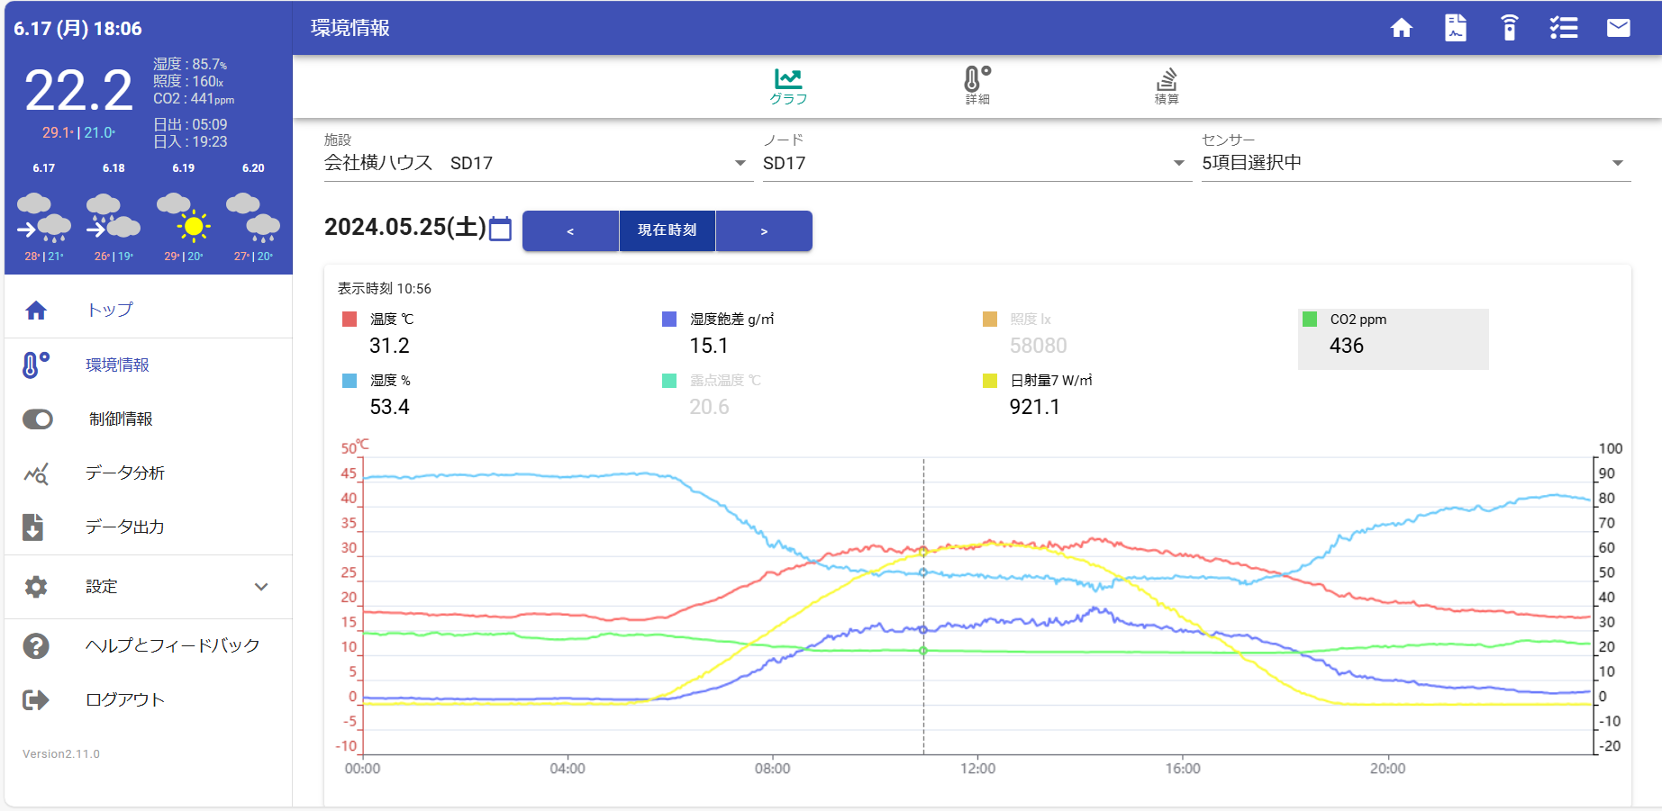The image size is (1662, 811).
Task: Click the 現在時刻 button
Action: coord(668,230)
